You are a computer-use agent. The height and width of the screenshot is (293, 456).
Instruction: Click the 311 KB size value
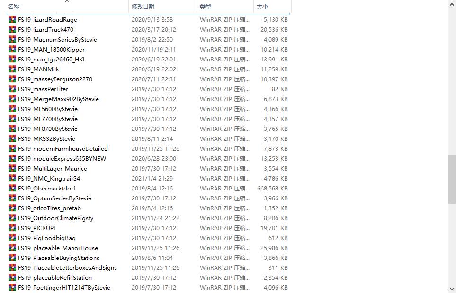point(278,268)
